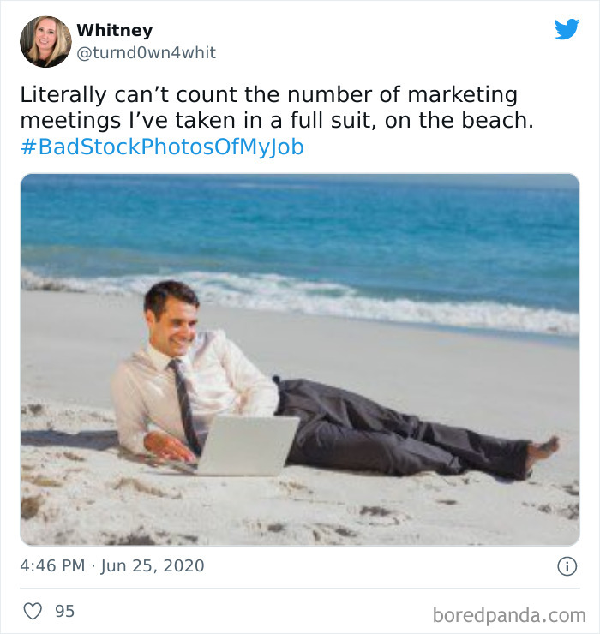Open the beach stock photo attachment

[x=300, y=360]
